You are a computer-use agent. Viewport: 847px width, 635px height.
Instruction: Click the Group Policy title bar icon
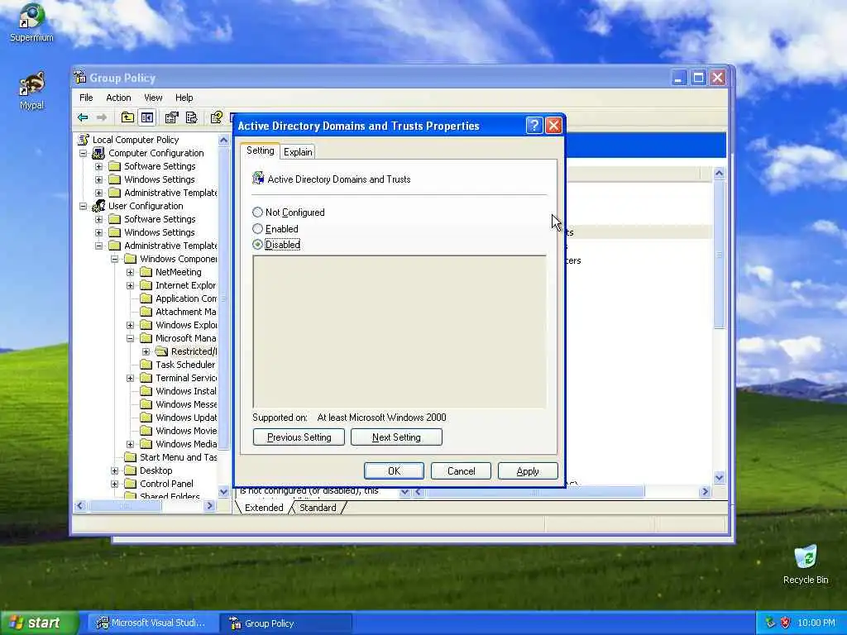point(80,77)
